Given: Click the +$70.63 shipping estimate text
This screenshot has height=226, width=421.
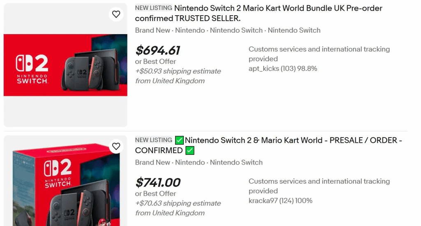Looking at the screenshot, I should point(178,203).
